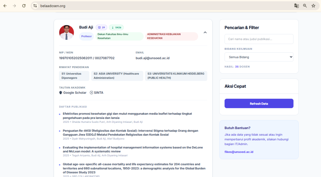321x177 pixels.
Task: Click the name or publication search field
Action: [x=259, y=39]
